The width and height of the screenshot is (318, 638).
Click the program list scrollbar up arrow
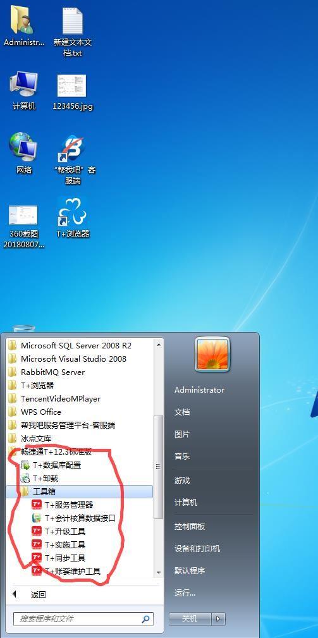pyautogui.click(x=159, y=345)
